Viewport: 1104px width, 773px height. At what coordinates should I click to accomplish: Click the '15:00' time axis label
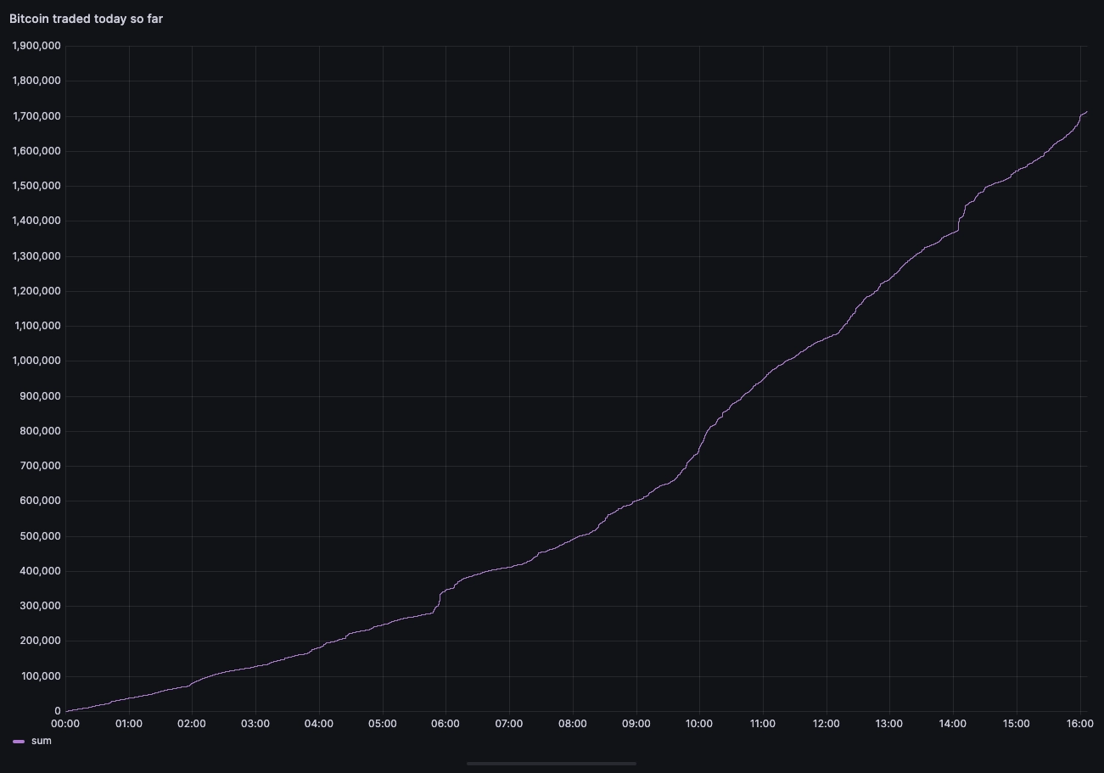tap(1016, 724)
